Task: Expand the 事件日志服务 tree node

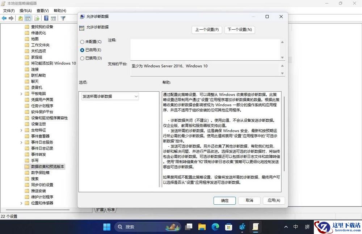Action: pyautogui.click(x=21, y=142)
